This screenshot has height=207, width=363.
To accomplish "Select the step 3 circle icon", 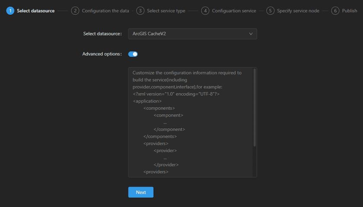I will (140, 11).
